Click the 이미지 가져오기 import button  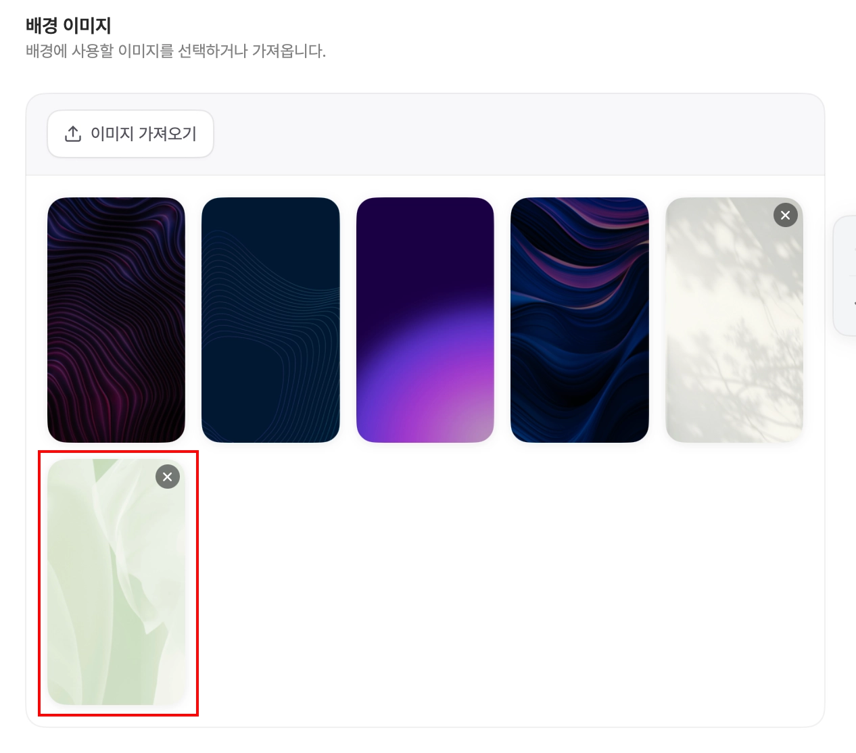point(130,134)
